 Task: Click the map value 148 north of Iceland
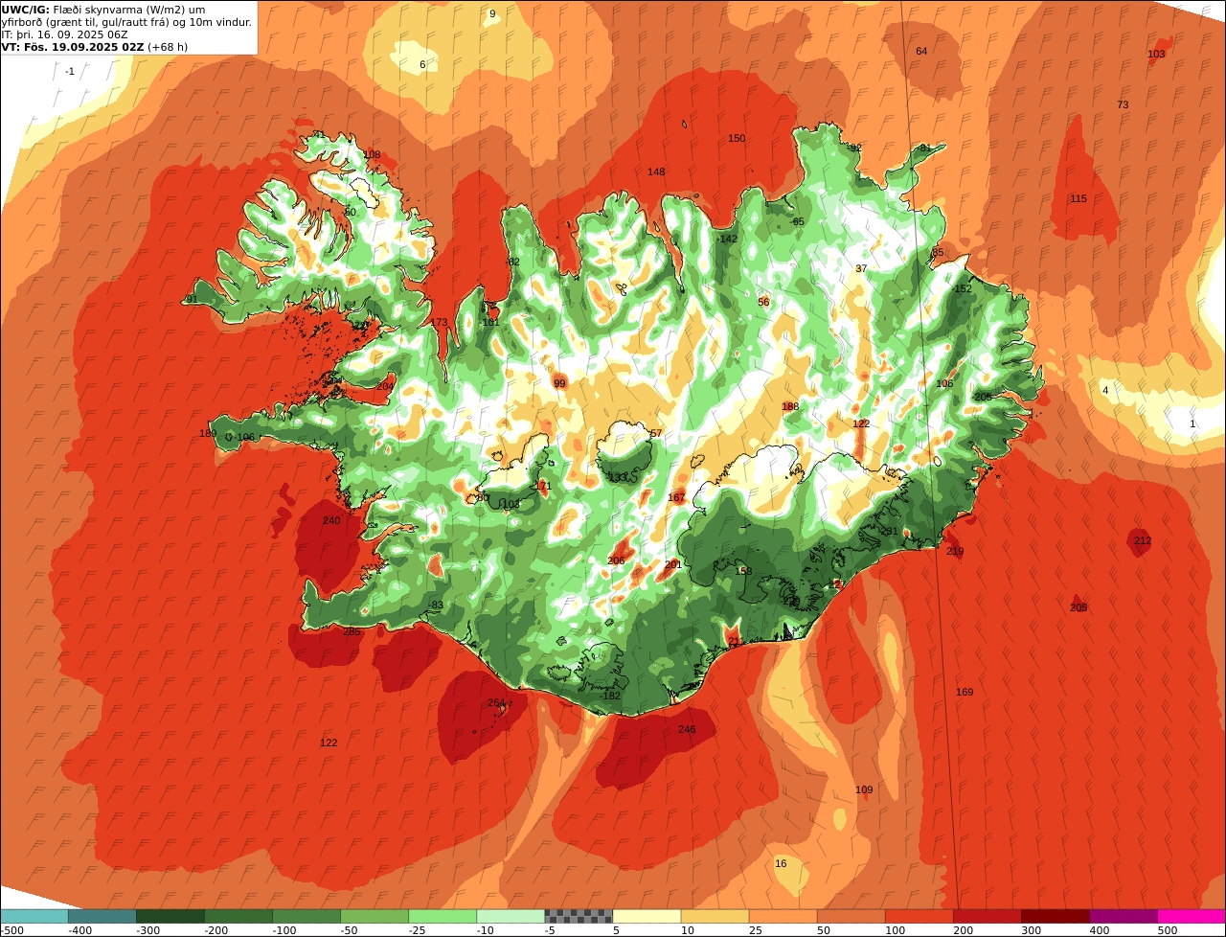[656, 172]
